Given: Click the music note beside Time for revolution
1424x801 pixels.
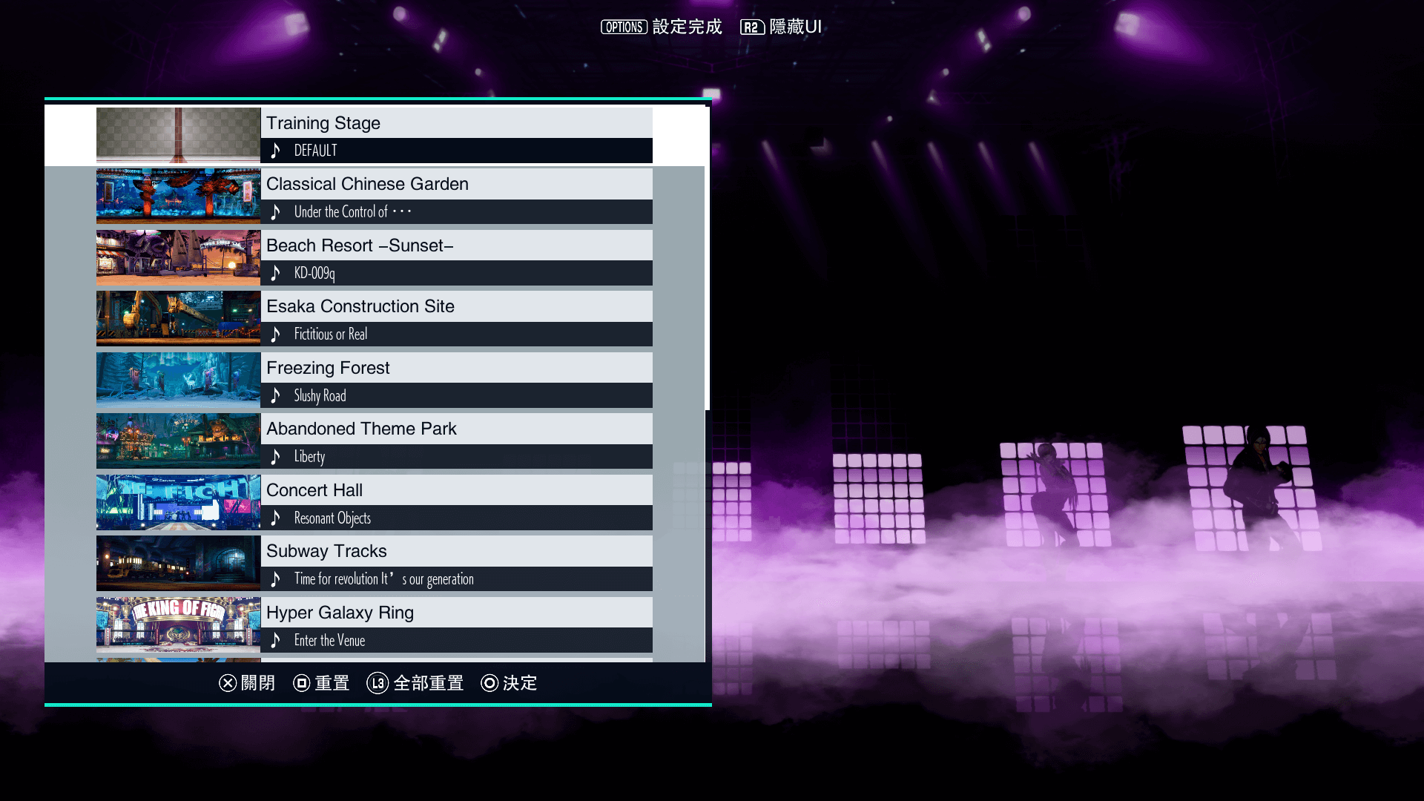Looking at the screenshot, I should (x=276, y=579).
